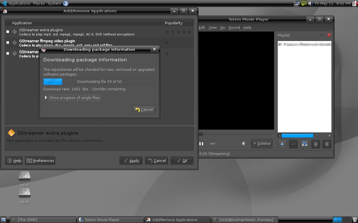
Task: Click popularity stars of GStreamer extra plugins
Action: point(178,32)
